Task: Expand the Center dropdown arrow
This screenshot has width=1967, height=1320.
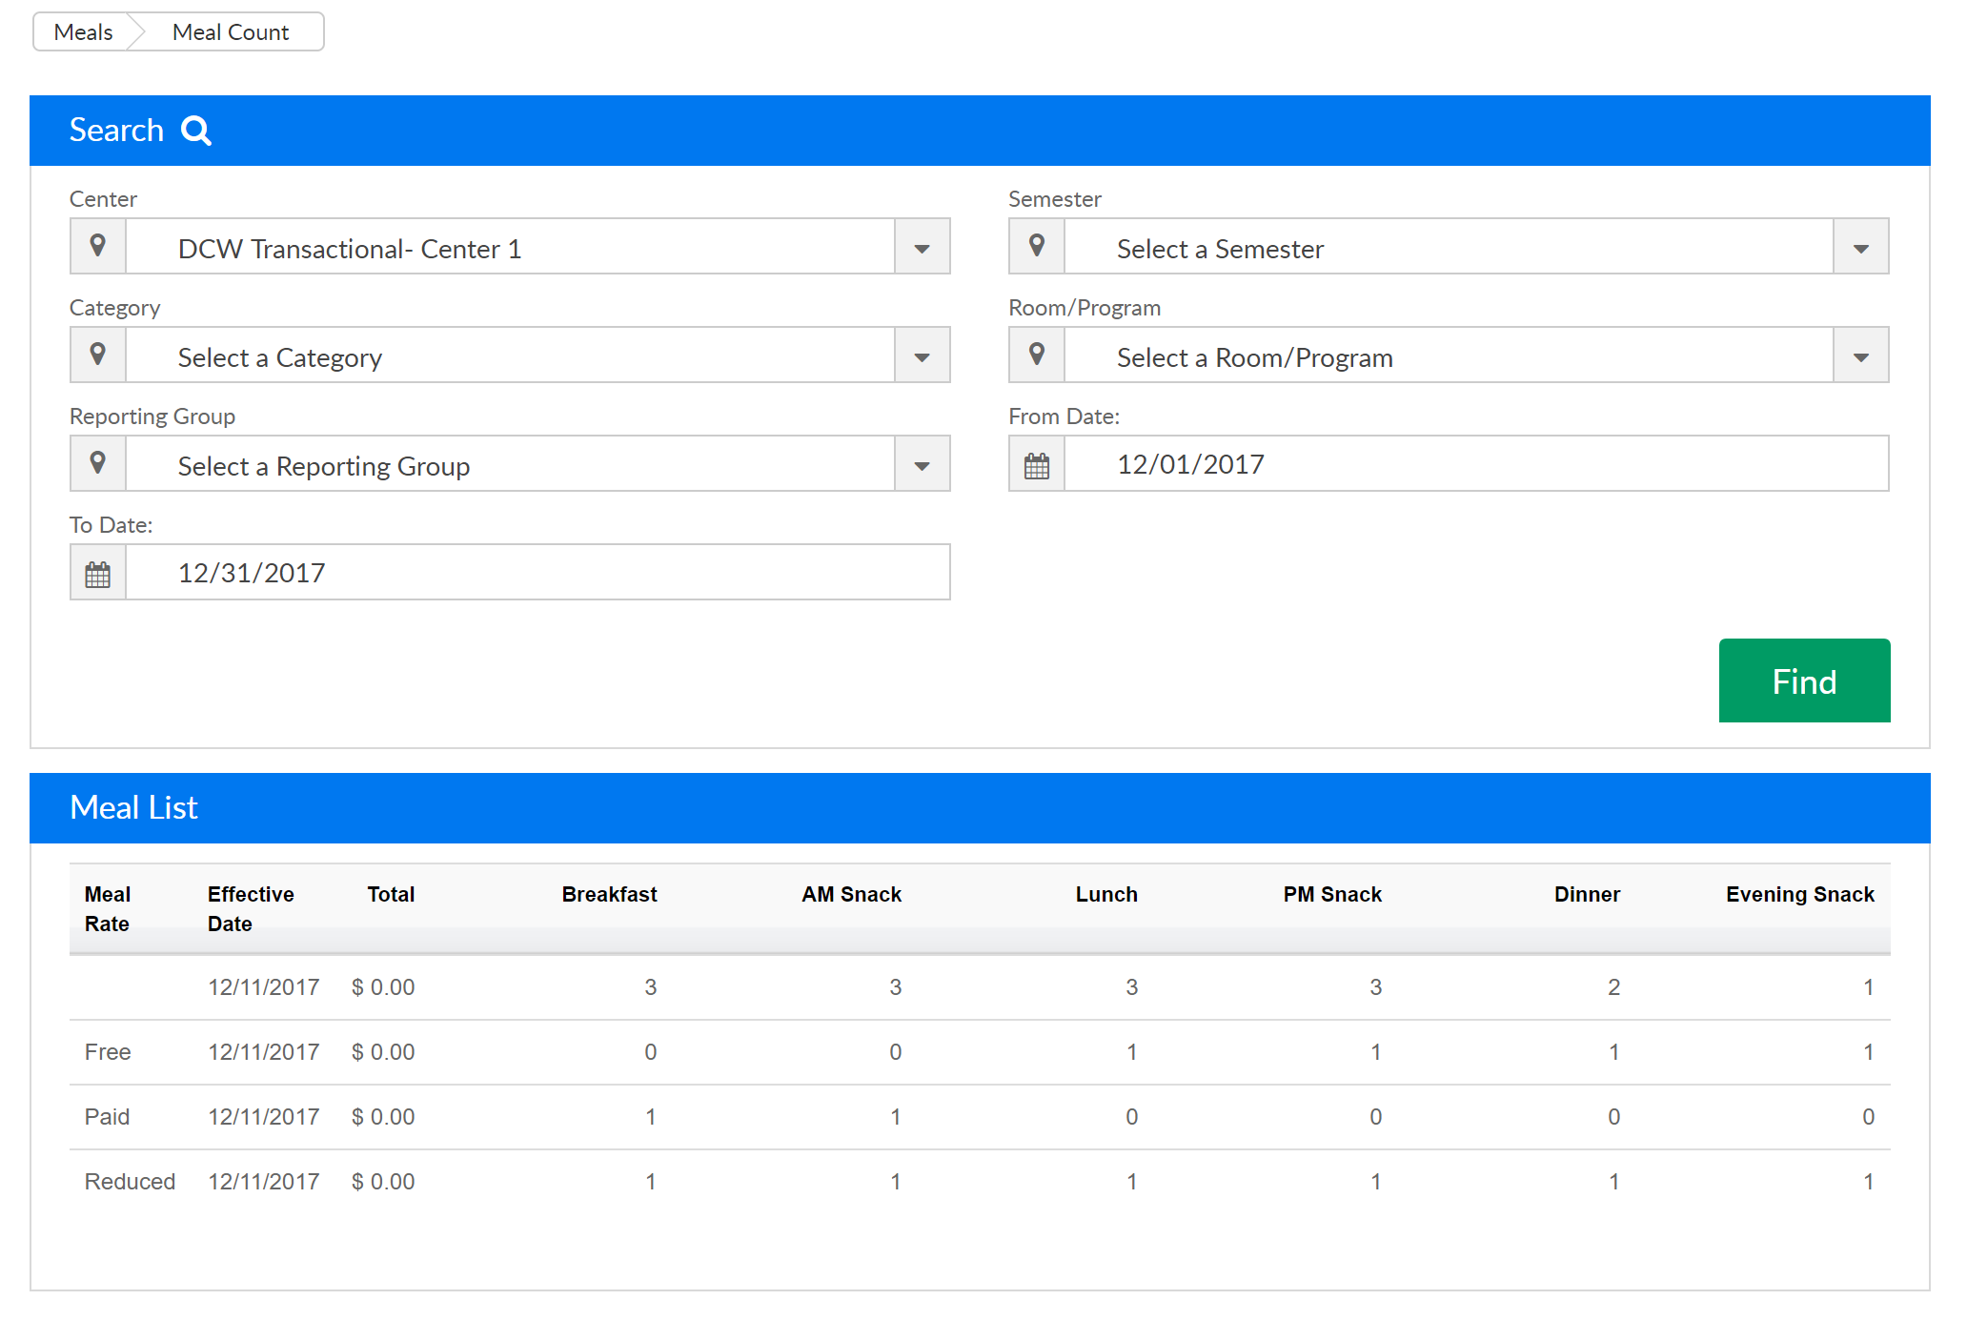Action: tap(922, 248)
